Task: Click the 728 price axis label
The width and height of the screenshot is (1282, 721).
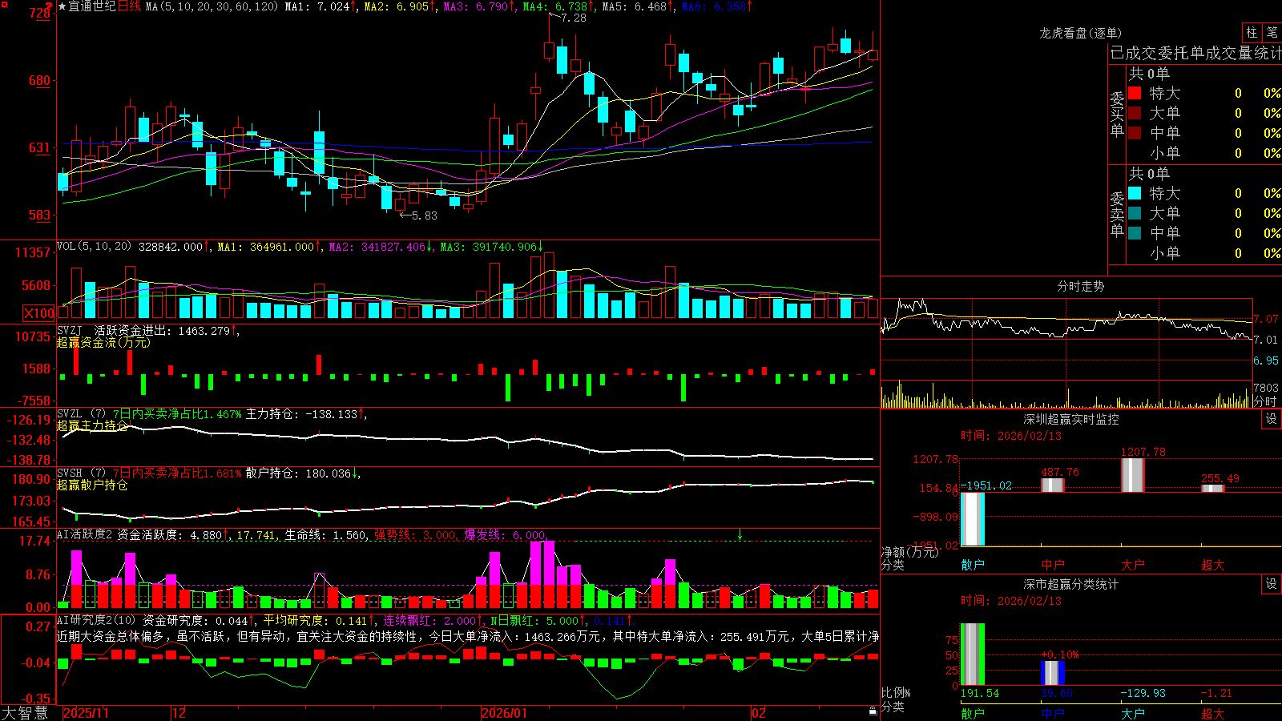Action: point(40,14)
